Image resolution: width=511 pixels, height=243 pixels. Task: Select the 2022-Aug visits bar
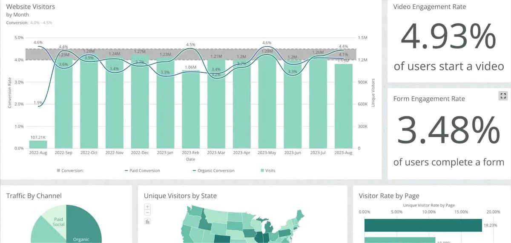tap(38, 144)
